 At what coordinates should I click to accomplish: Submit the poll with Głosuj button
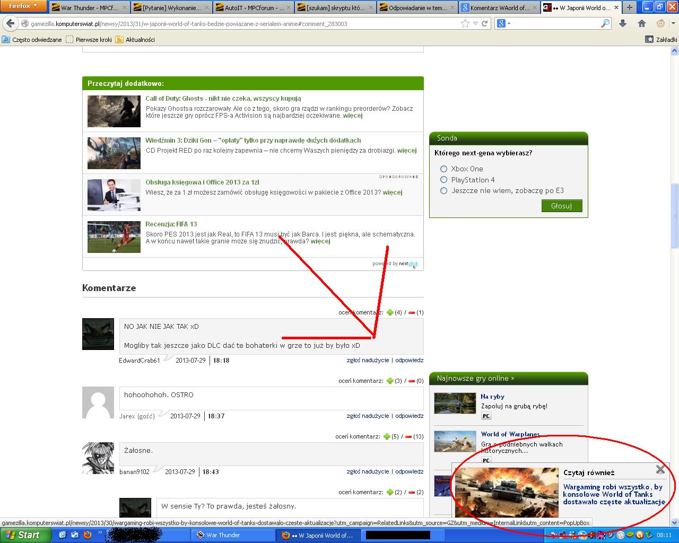tap(562, 206)
